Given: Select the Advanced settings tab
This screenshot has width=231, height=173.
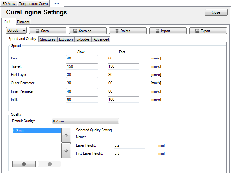Looking at the screenshot, I should pyautogui.click(x=101, y=39).
